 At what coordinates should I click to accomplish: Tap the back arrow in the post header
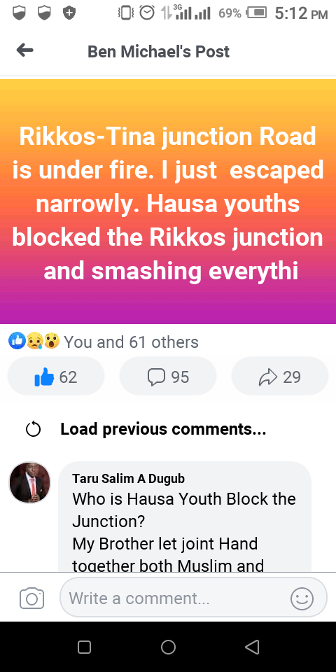tap(25, 51)
